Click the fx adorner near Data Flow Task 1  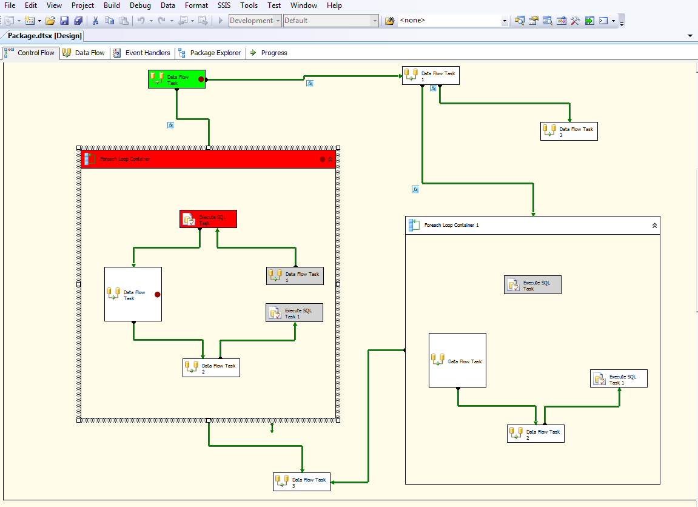(434, 88)
